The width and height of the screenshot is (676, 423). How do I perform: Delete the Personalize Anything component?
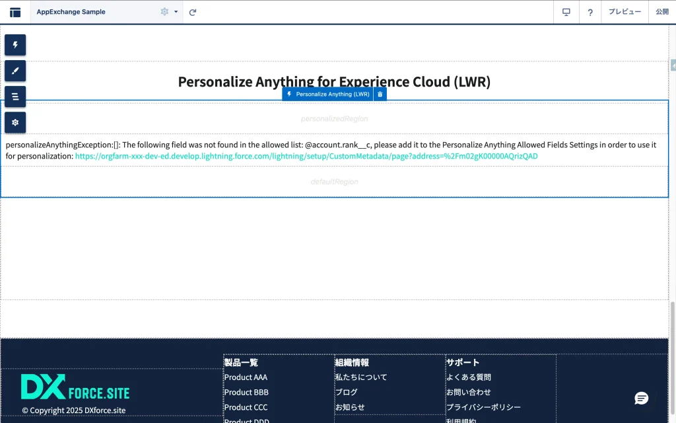click(x=380, y=95)
